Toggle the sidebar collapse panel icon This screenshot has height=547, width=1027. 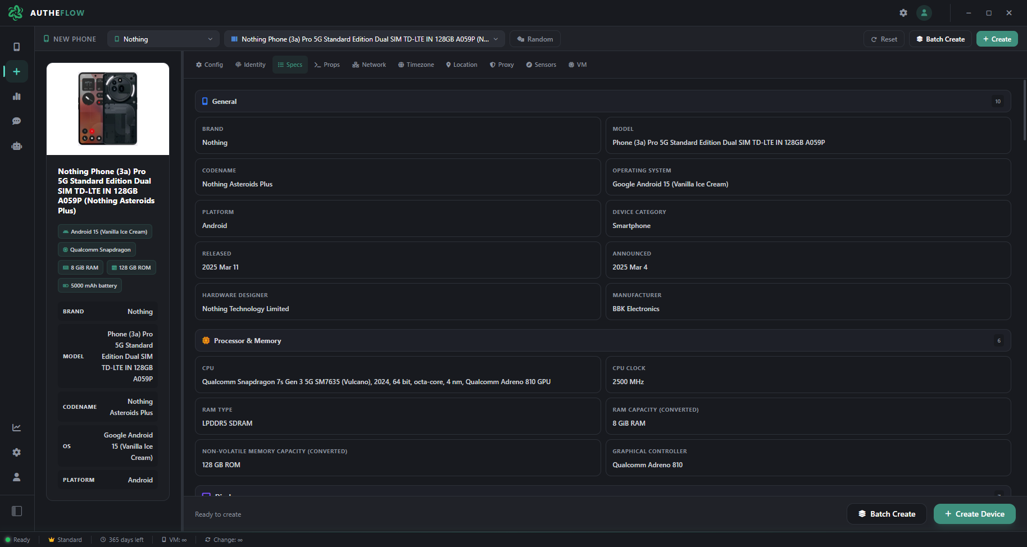click(17, 511)
